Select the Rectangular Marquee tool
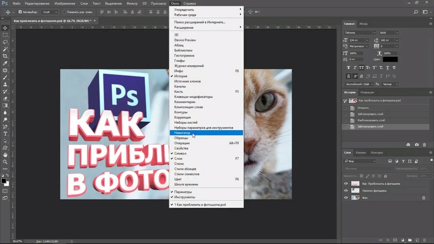This screenshot has height=244, width=434. (5, 35)
